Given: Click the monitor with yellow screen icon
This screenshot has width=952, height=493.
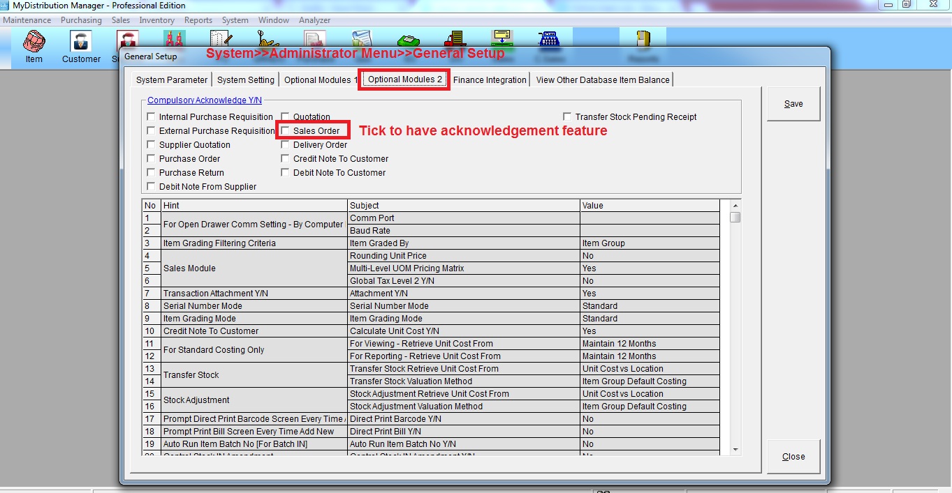Looking at the screenshot, I should [x=501, y=38].
